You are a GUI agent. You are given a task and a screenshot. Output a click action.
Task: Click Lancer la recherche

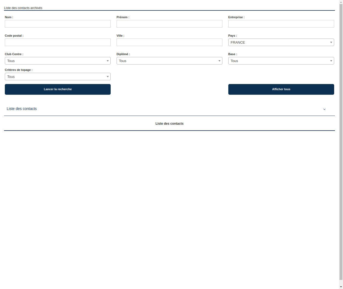pos(58,89)
